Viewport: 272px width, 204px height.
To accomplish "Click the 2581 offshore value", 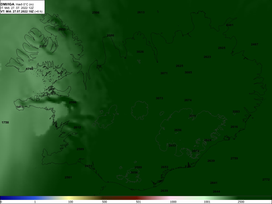I will [68, 177].
